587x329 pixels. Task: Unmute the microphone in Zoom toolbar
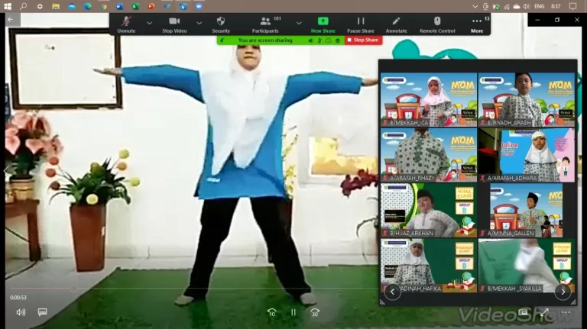coord(126,24)
